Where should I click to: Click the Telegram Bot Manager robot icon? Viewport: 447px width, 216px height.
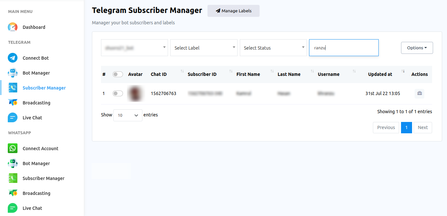pyautogui.click(x=13, y=73)
